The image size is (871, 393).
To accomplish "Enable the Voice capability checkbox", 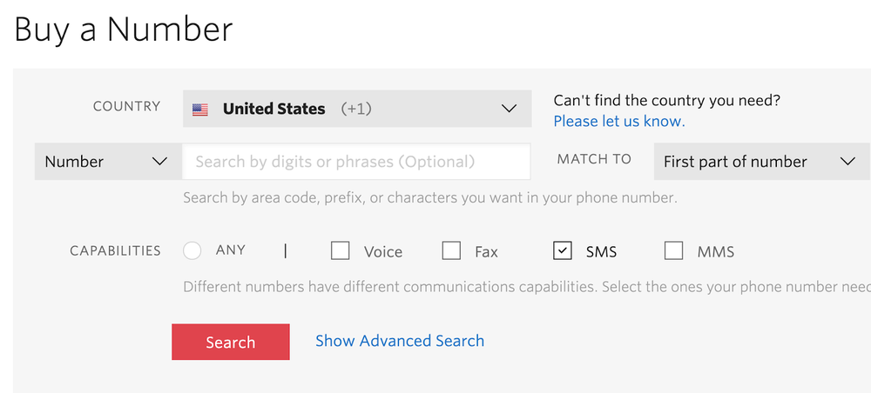I will tap(341, 251).
